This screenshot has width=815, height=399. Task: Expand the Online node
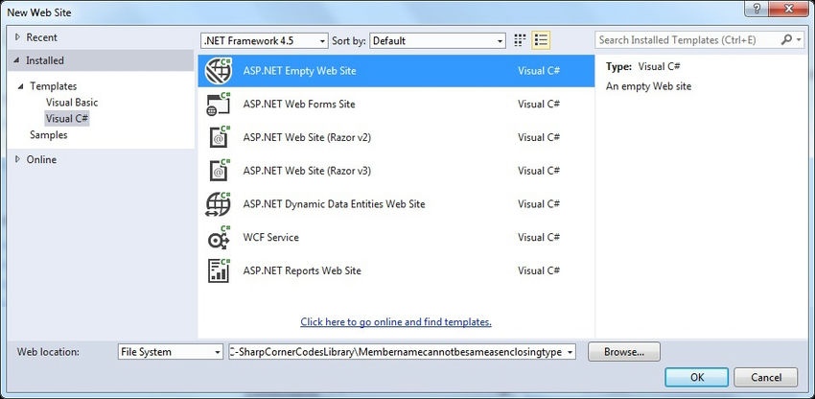coord(18,159)
